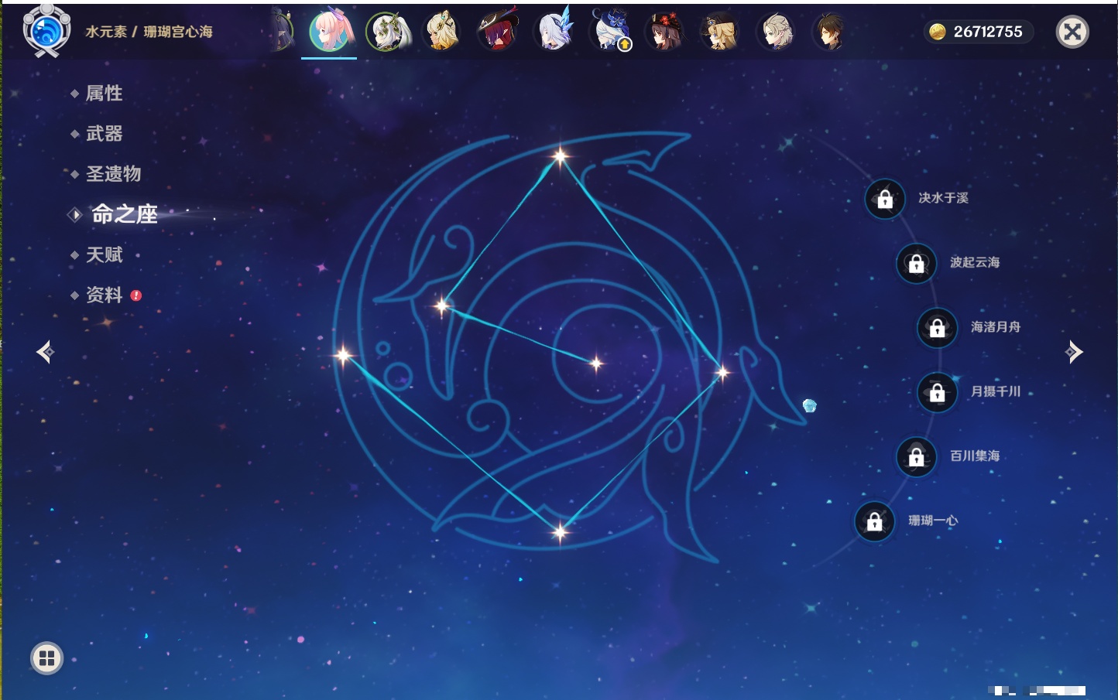Open the 资料 profile tab with the red alert
The image size is (1118, 700).
[x=104, y=295]
